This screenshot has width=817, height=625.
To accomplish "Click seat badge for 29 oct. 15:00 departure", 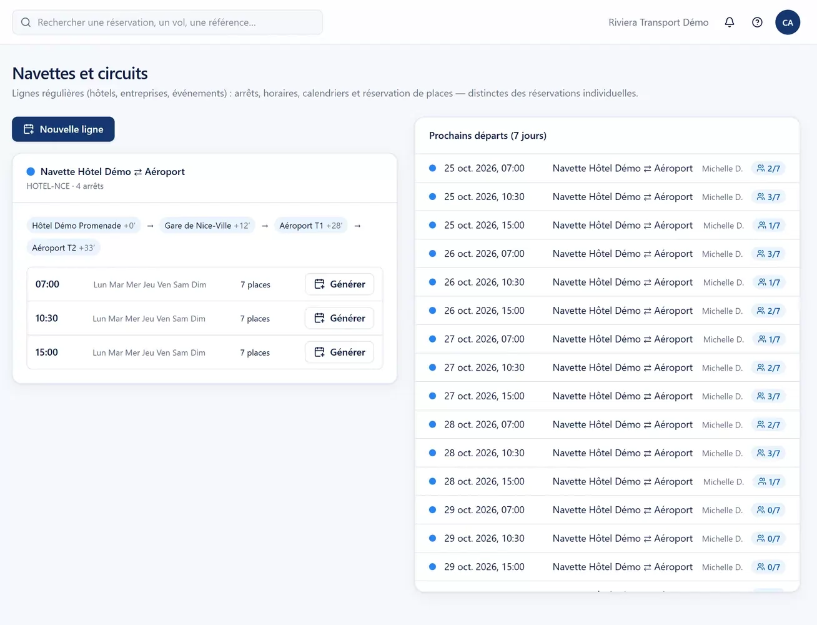I will (x=768, y=567).
